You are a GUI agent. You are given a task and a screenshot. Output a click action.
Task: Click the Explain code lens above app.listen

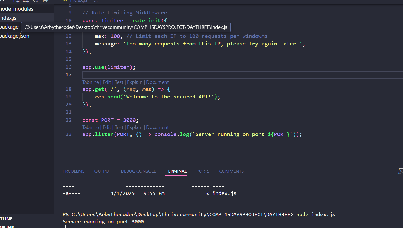[135, 127]
